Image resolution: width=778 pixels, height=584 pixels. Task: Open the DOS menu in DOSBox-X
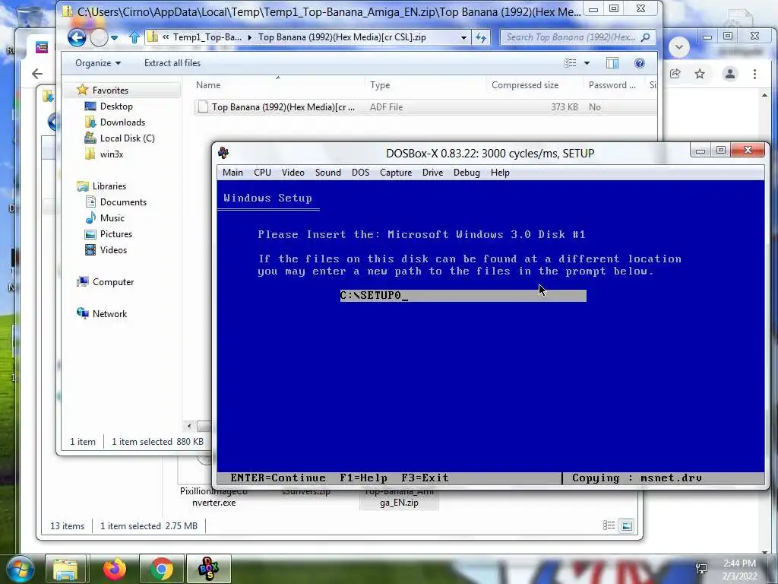(360, 173)
